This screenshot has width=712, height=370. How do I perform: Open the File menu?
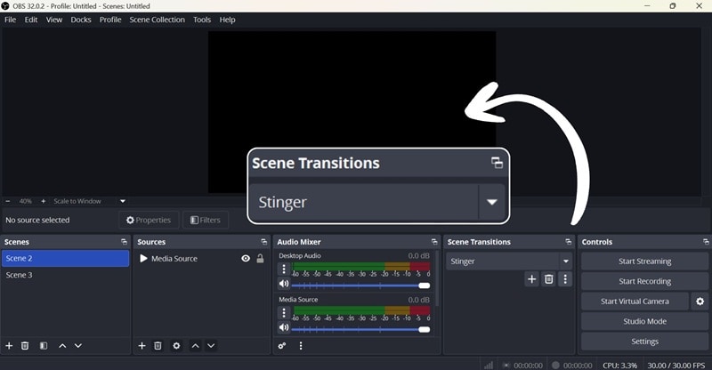[10, 20]
